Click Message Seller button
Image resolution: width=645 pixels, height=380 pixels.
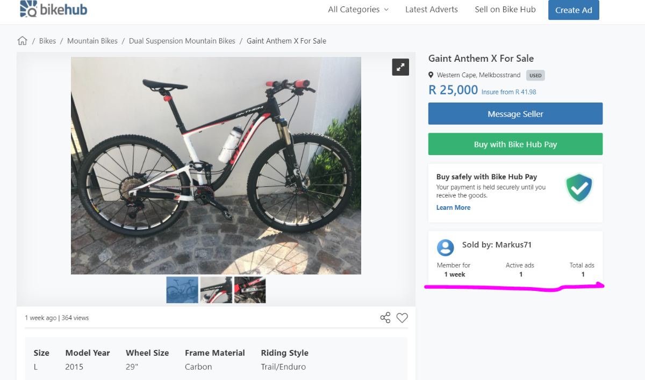(515, 114)
